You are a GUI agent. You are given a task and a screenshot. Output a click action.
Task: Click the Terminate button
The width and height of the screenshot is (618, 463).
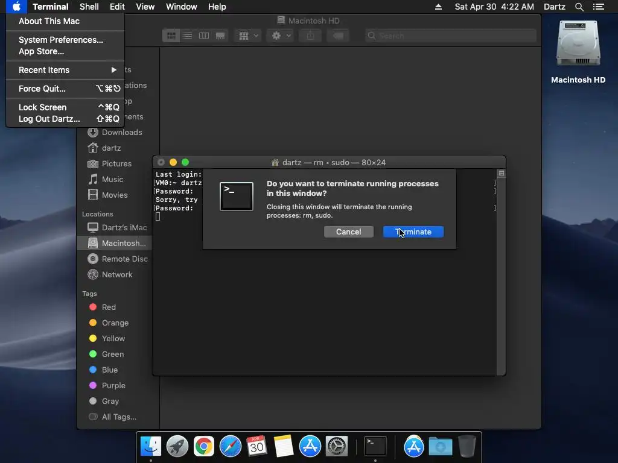(413, 232)
